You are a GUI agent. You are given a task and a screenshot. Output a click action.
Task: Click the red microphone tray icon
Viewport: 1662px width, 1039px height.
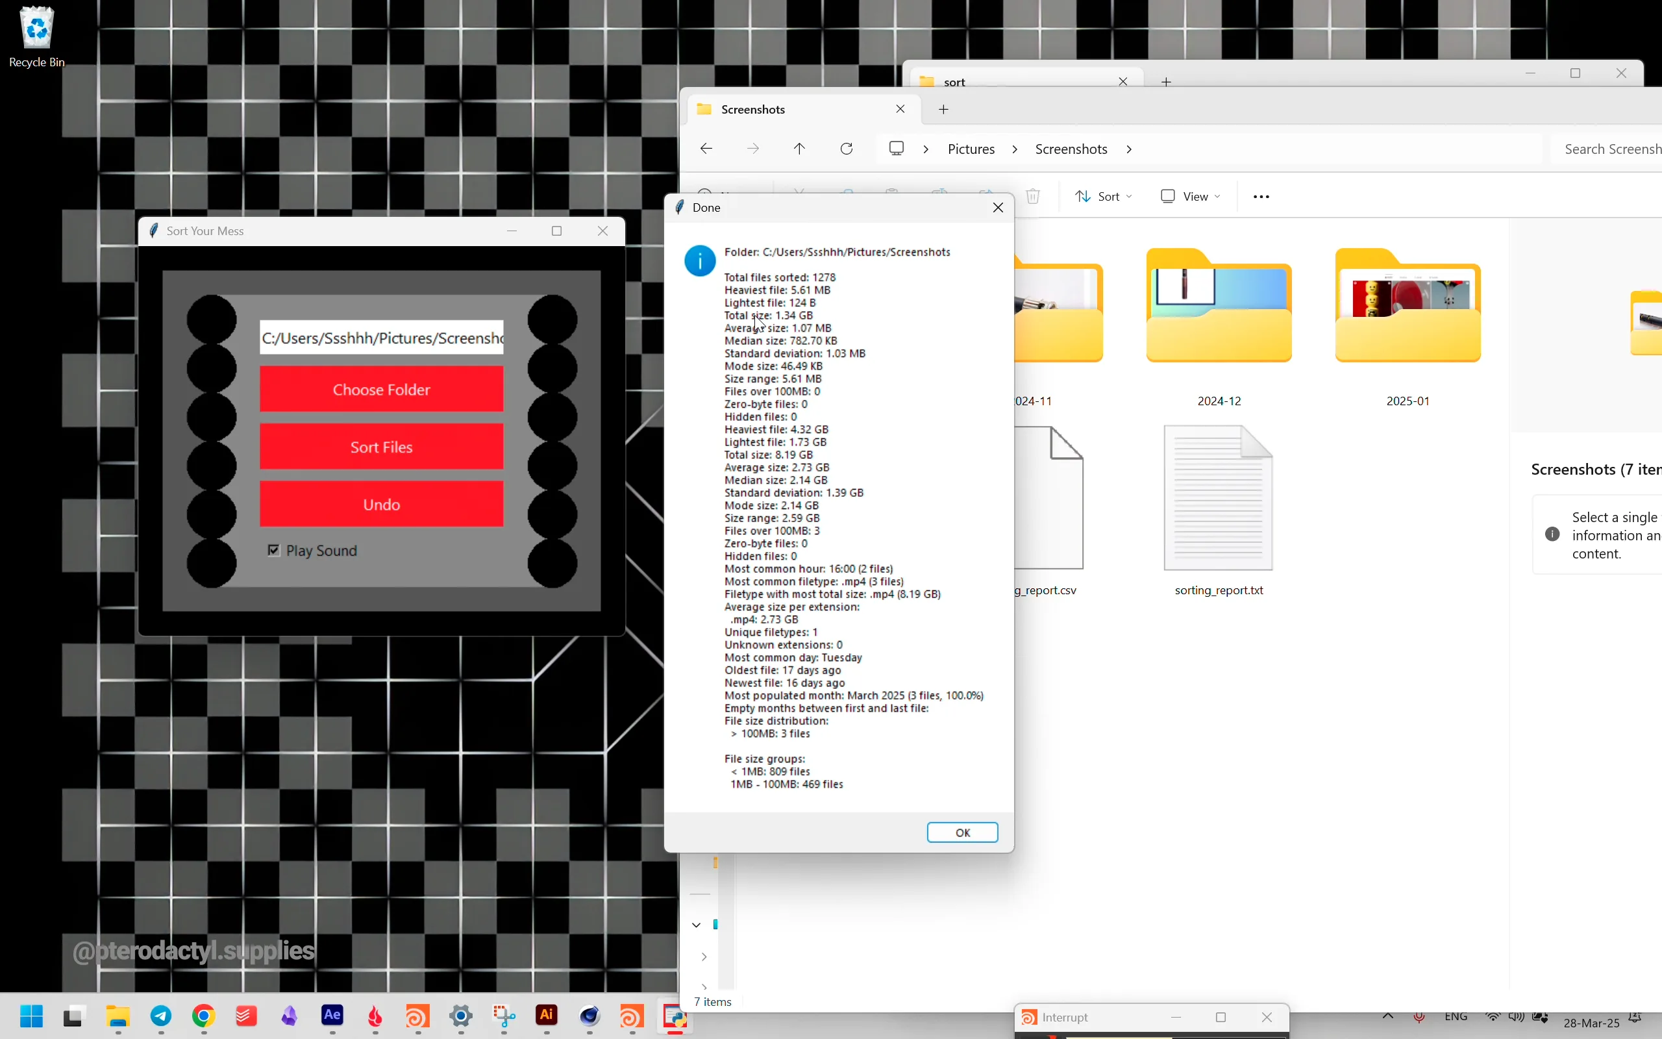(1419, 1018)
